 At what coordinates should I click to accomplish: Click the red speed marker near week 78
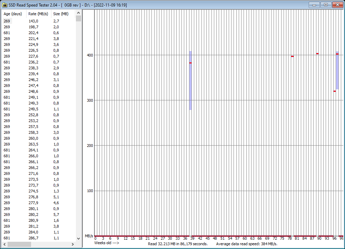292,56
